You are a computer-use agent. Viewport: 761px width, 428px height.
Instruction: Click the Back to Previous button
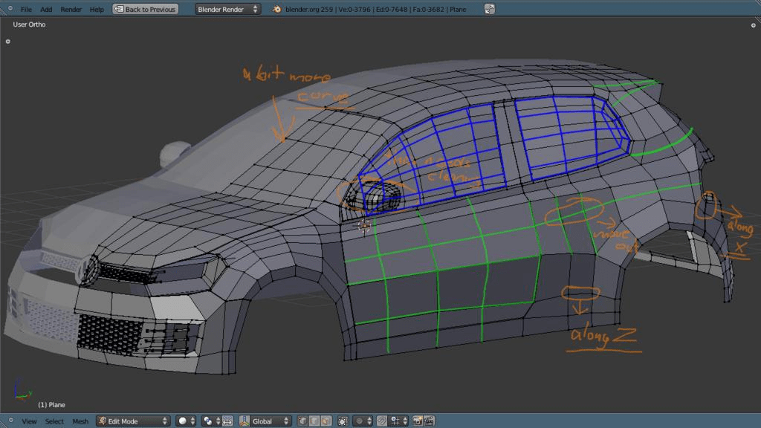coord(146,9)
